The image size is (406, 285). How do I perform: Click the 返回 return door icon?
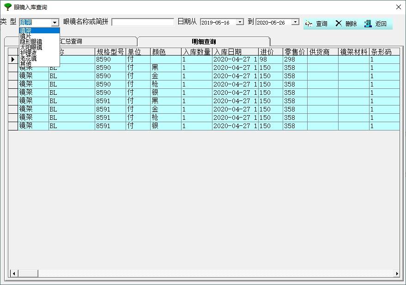click(368, 24)
